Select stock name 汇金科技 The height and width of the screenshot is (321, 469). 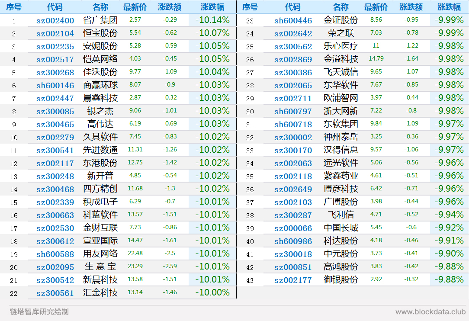coord(100,292)
